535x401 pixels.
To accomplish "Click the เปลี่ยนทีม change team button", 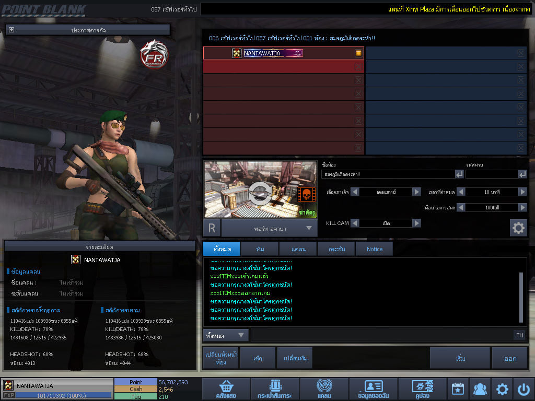I will click(x=295, y=358).
